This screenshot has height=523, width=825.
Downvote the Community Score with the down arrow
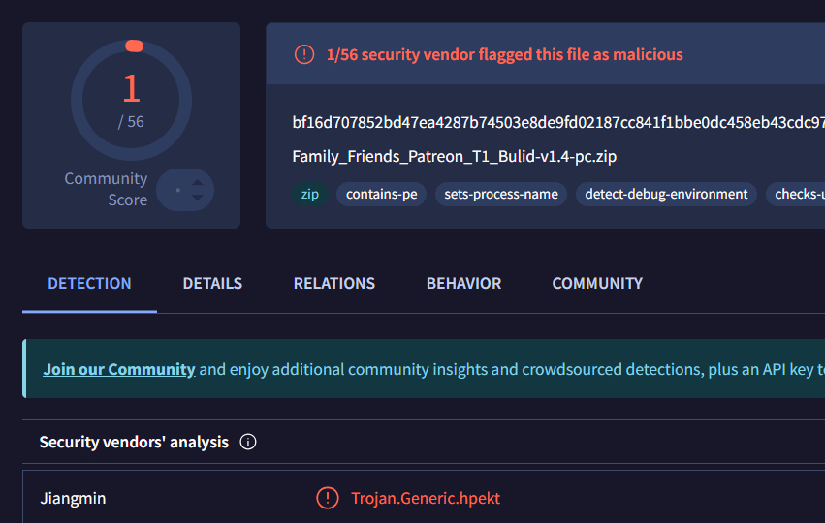click(x=198, y=198)
